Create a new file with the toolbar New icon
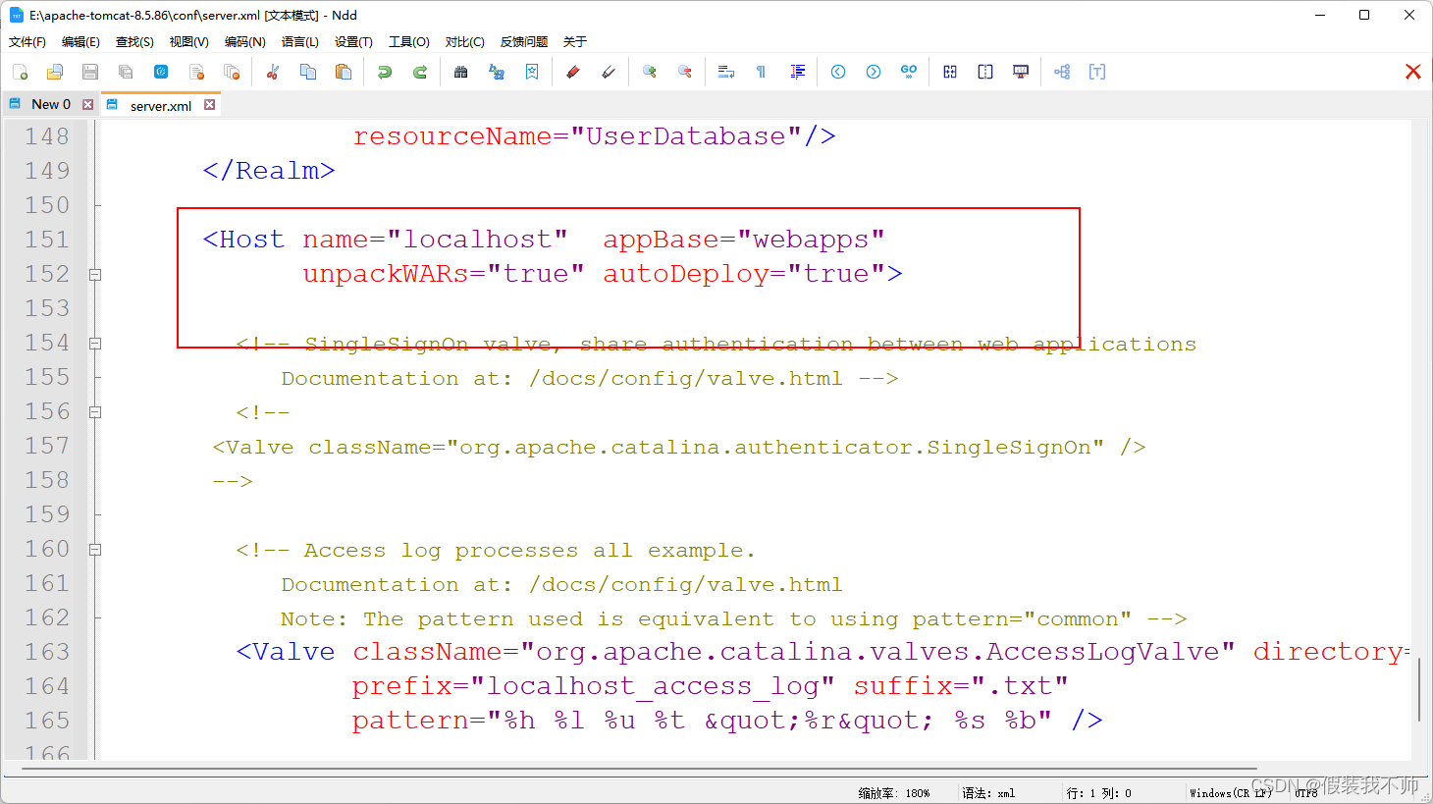Screen dimensions: 1433x804 click(x=20, y=72)
